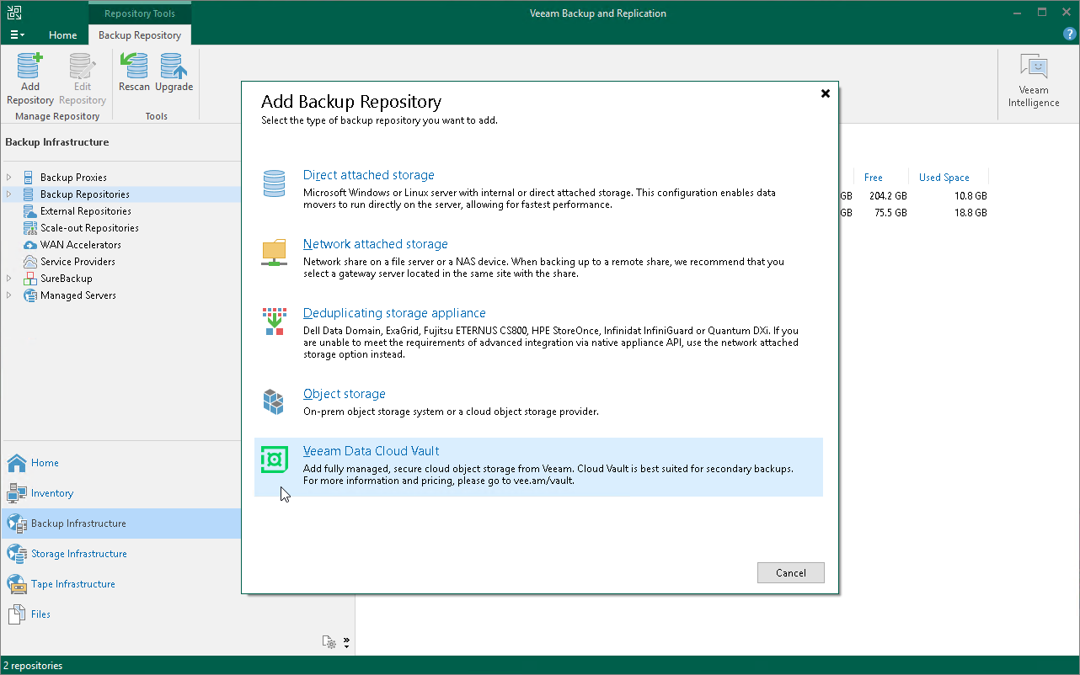This screenshot has width=1080, height=675.
Task: Select External Repositories in the tree
Action: pyautogui.click(x=86, y=211)
